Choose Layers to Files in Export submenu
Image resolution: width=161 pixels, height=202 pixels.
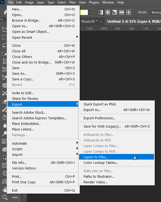coord(96,157)
